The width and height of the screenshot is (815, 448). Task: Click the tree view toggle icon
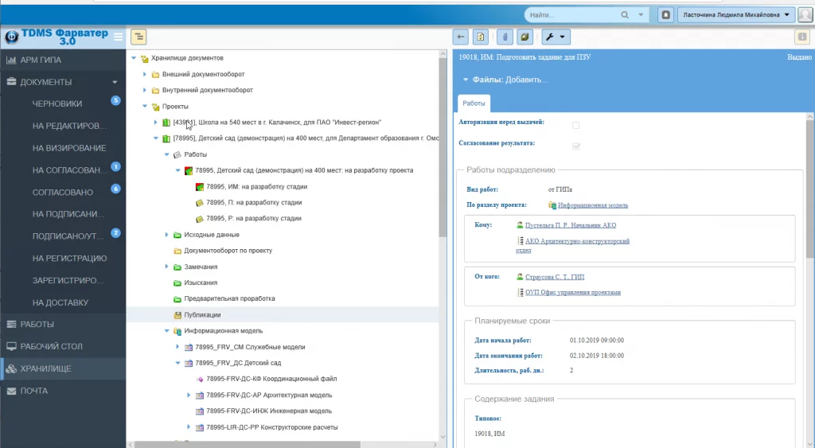tap(138, 37)
